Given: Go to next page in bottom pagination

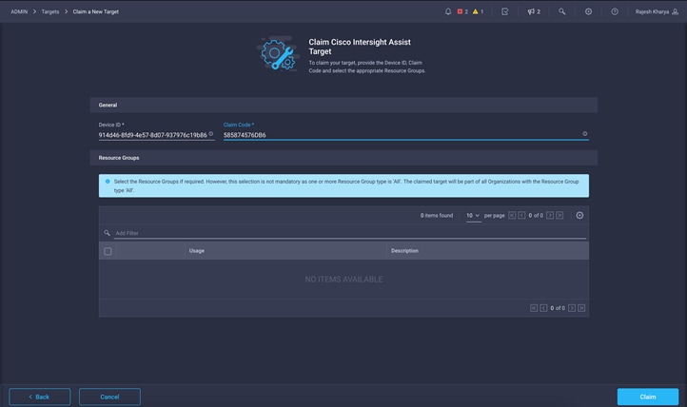Looking at the screenshot, I should click(572, 308).
